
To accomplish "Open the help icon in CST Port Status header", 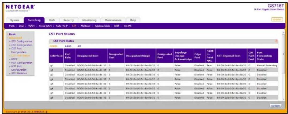I will click(276, 41).
